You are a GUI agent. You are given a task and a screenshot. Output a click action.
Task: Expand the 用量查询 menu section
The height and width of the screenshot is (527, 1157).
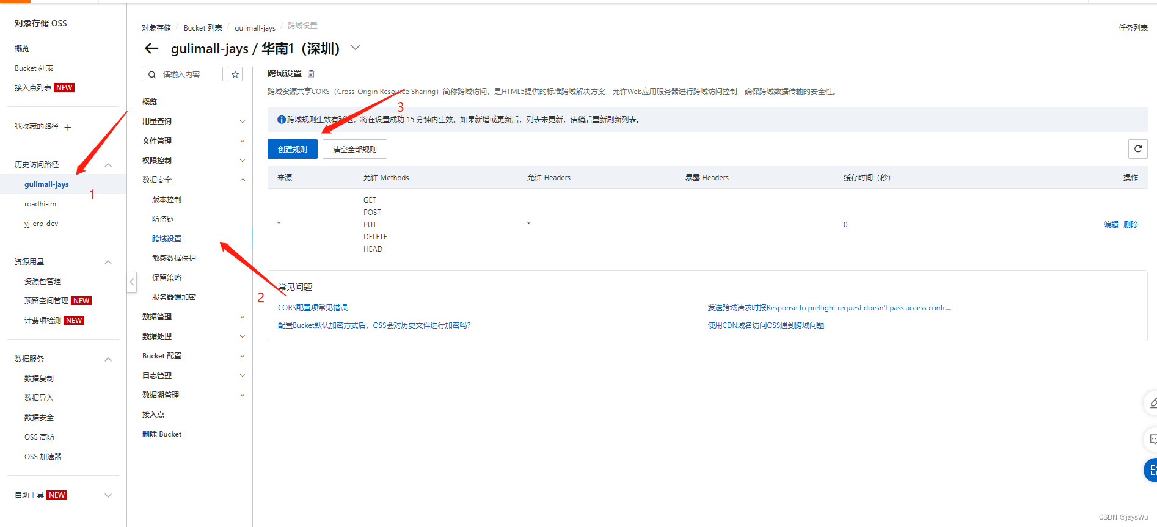(x=242, y=122)
